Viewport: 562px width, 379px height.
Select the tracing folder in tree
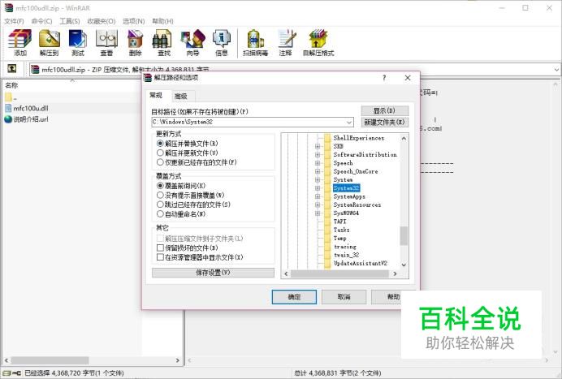click(x=345, y=247)
